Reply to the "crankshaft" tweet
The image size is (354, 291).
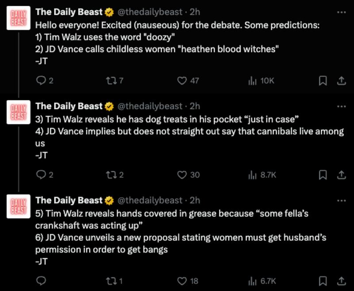coord(41,281)
